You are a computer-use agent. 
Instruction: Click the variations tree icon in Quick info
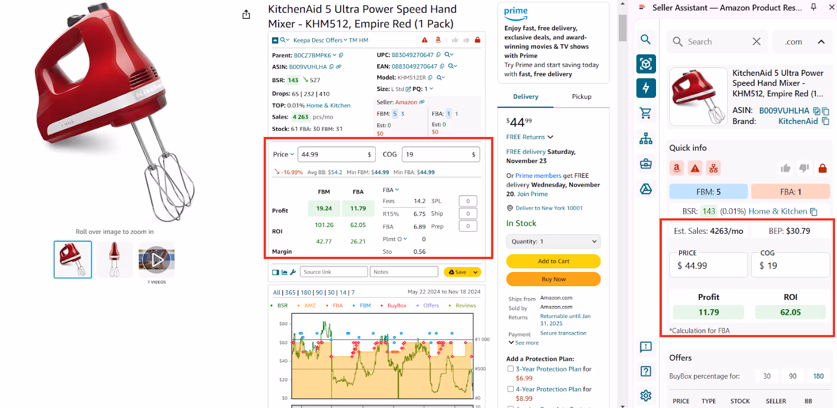click(x=714, y=168)
